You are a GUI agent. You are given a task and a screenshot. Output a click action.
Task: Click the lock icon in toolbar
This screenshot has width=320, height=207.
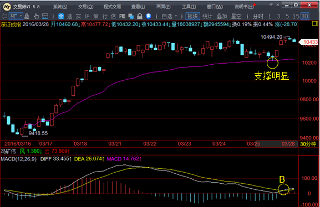click(140, 16)
